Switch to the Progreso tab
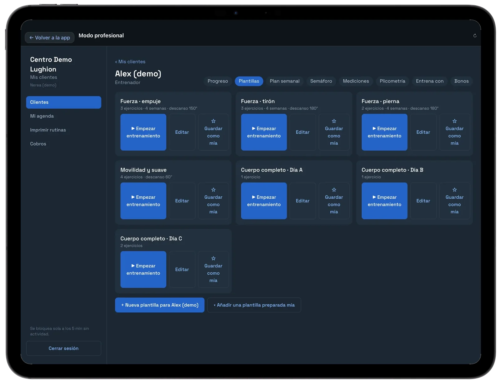 click(x=218, y=81)
